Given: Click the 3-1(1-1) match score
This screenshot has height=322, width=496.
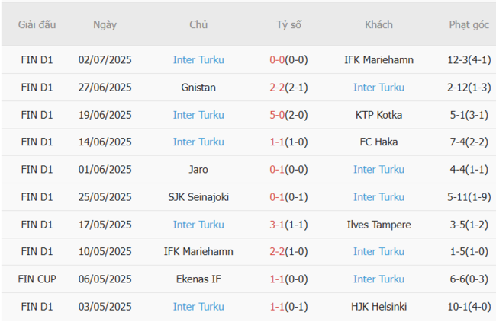Looking at the screenshot, I should [x=288, y=225].
